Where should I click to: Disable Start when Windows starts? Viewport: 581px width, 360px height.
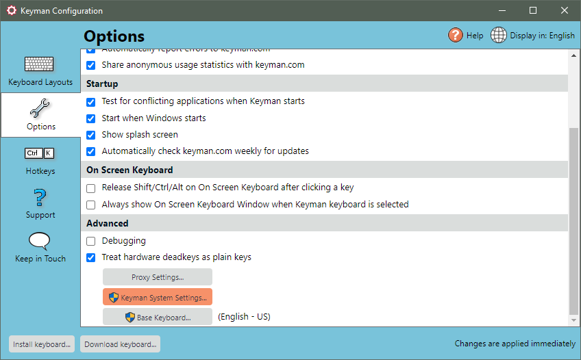coord(90,119)
